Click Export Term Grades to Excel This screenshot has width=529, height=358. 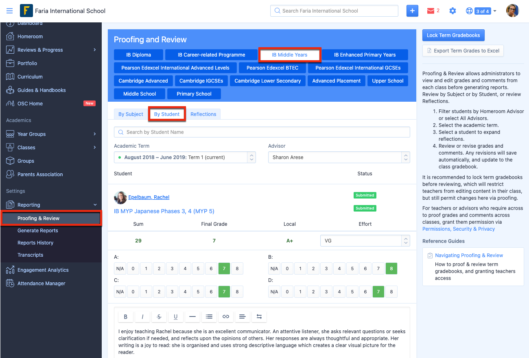(463, 51)
